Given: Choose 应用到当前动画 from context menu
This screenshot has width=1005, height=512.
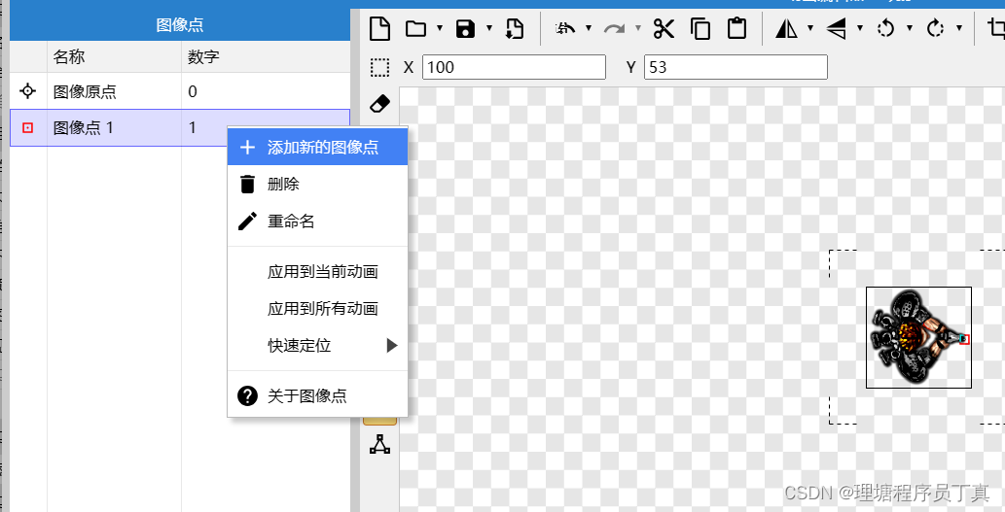Looking at the screenshot, I should (317, 271).
